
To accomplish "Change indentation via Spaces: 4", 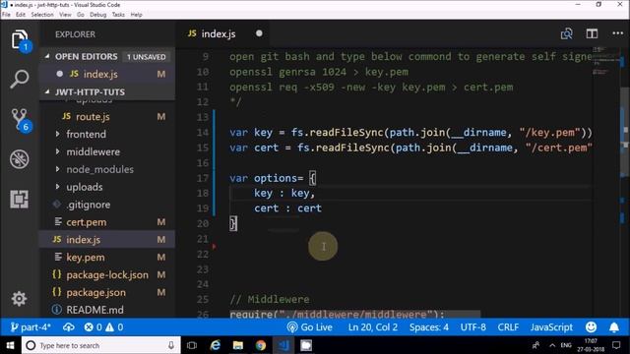I will 429,327.
